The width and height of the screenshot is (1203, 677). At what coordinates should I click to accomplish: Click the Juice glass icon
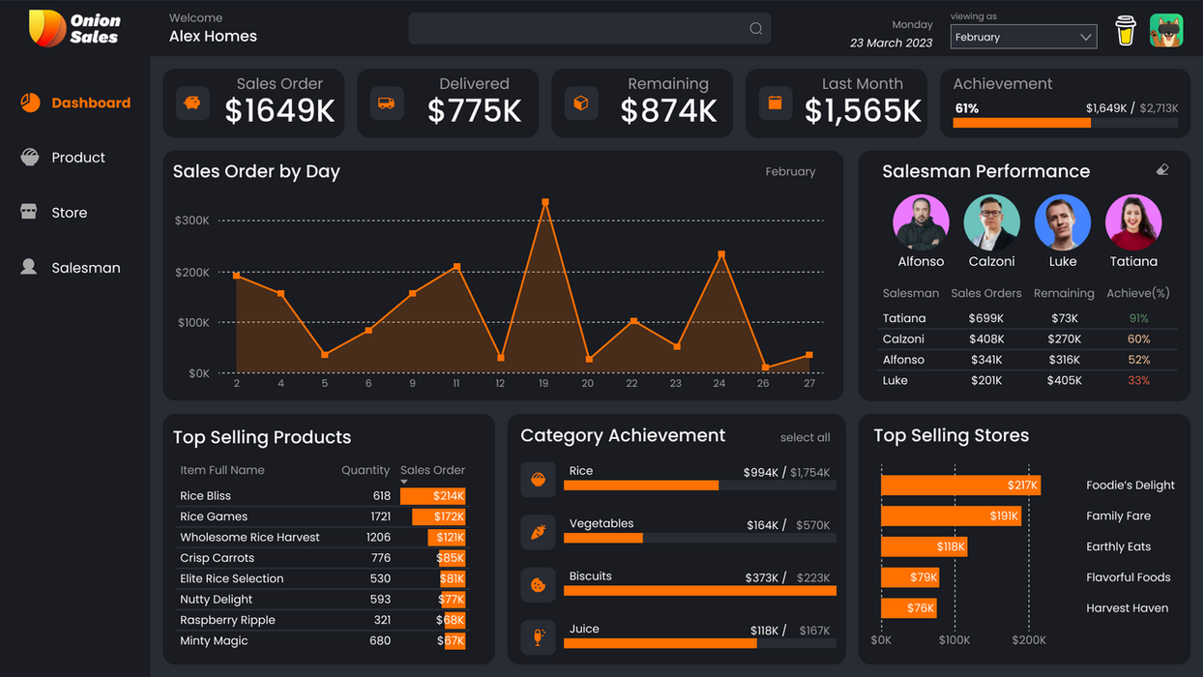[x=539, y=637]
